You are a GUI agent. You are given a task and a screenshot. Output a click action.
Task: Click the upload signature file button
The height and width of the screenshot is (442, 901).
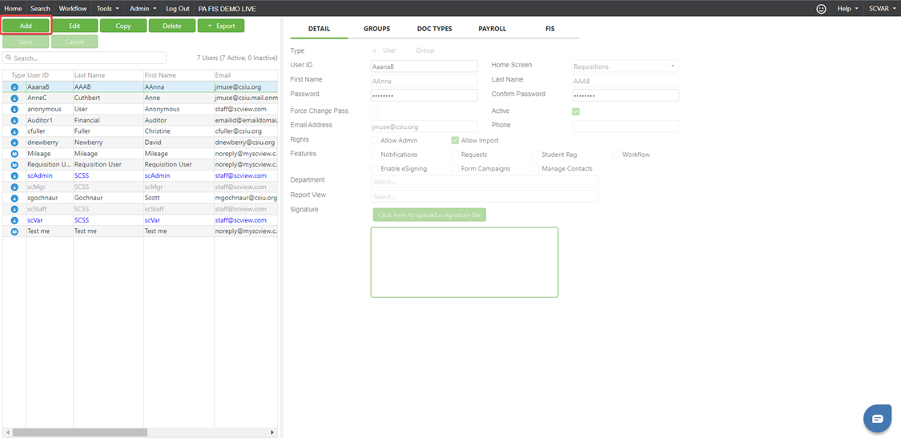tap(429, 215)
